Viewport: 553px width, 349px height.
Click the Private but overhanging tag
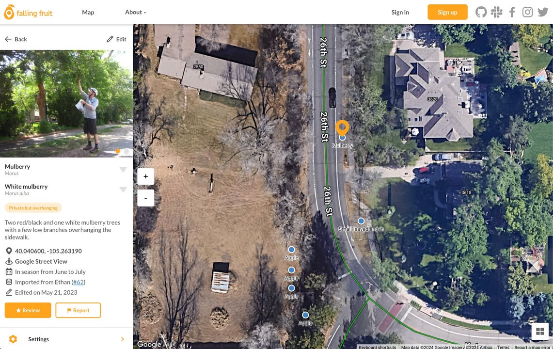33,208
